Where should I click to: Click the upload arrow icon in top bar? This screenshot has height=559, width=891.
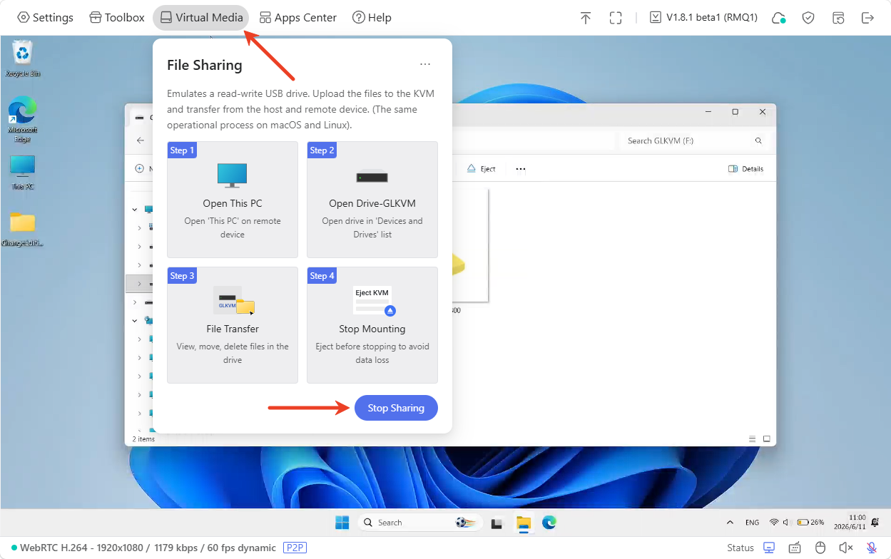586,18
